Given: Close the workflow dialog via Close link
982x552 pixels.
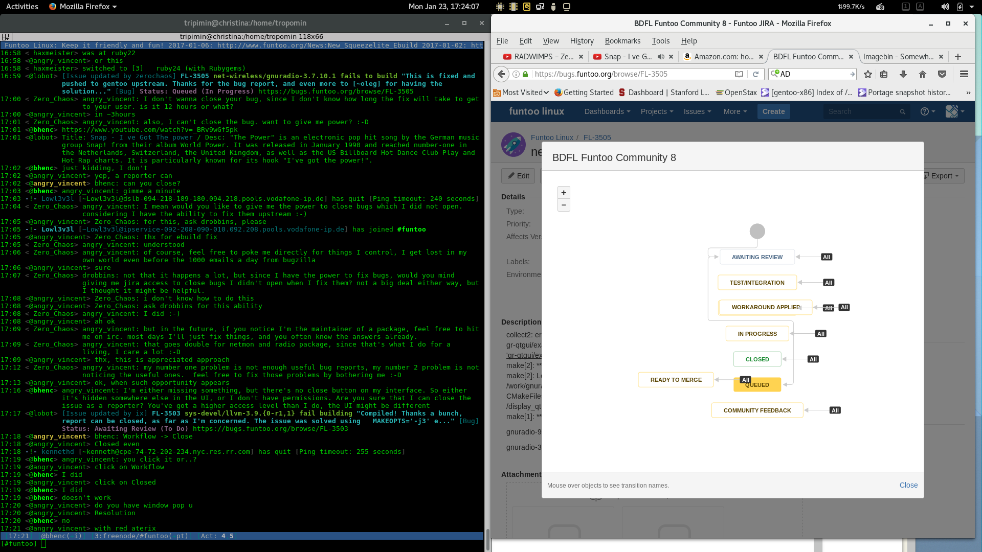Looking at the screenshot, I should click(908, 485).
